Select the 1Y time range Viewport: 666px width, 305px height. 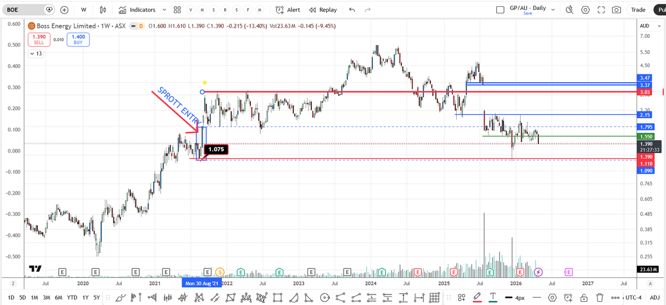[x=85, y=298]
